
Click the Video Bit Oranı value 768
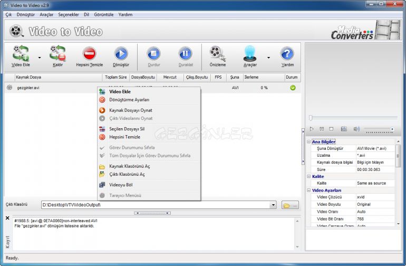point(375,219)
